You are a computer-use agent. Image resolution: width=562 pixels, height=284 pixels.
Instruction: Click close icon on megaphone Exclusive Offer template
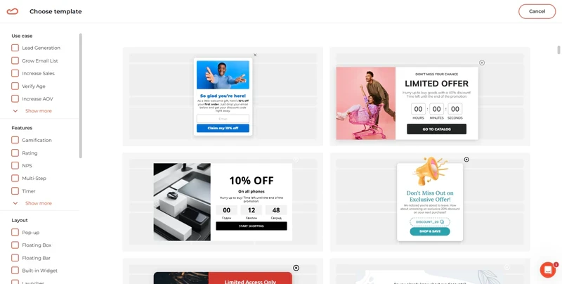coord(466,159)
